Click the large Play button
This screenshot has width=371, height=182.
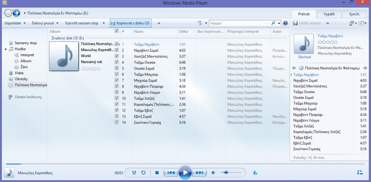[185, 173]
